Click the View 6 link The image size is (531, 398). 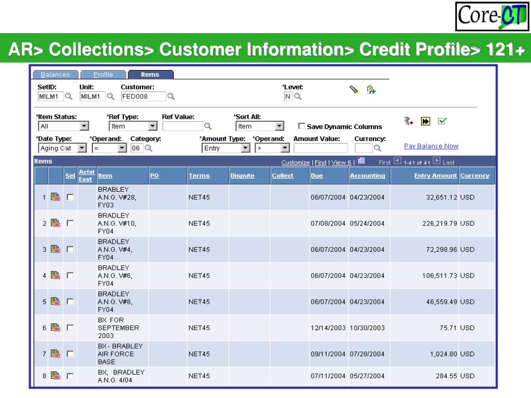(x=341, y=162)
